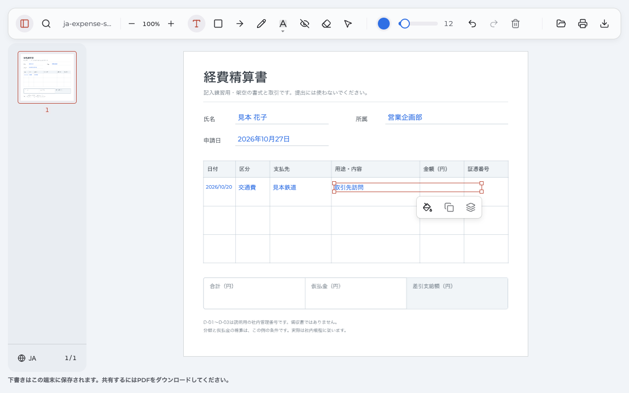Zoom out with the minus button
The height and width of the screenshot is (393, 629).
point(132,24)
